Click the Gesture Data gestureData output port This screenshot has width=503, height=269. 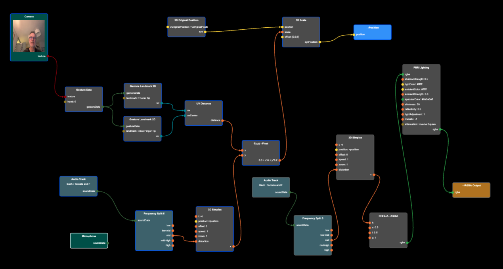click(103, 107)
